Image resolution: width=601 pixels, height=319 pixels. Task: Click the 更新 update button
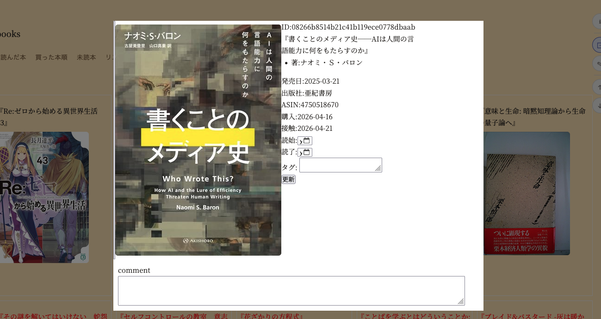click(x=288, y=179)
